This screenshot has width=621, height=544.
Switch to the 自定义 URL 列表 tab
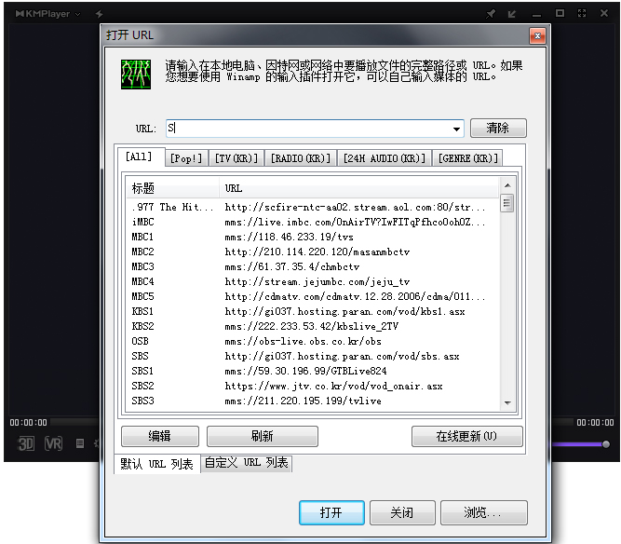tap(247, 463)
